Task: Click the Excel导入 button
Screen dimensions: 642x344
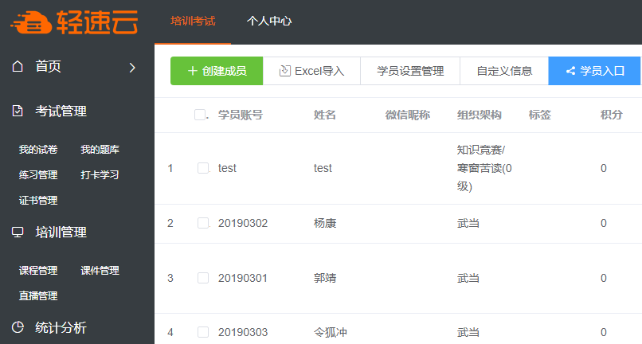Action: coord(311,71)
